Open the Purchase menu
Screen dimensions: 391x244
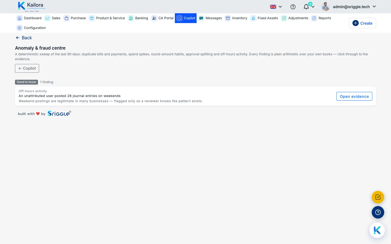coord(75,18)
